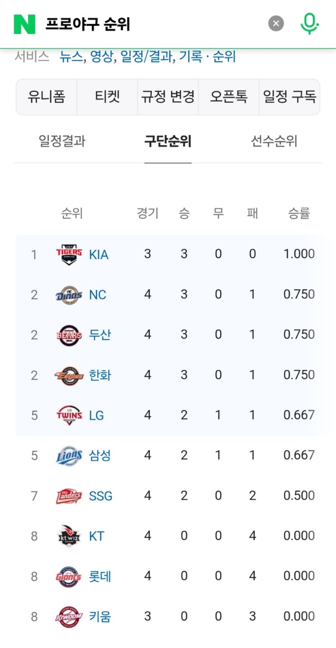
Task: Open the 뉴스 service link
Action: 71,57
